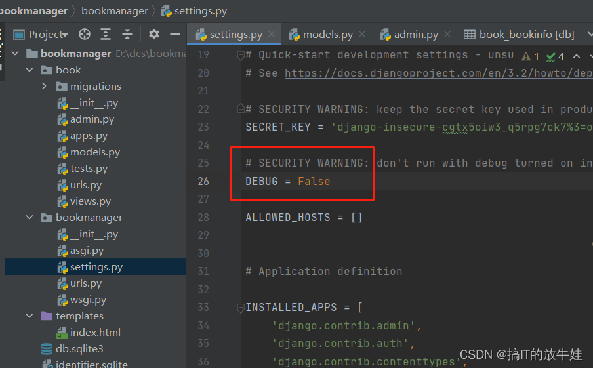Click the templates folder icon
593x368 pixels.
(x=46, y=316)
